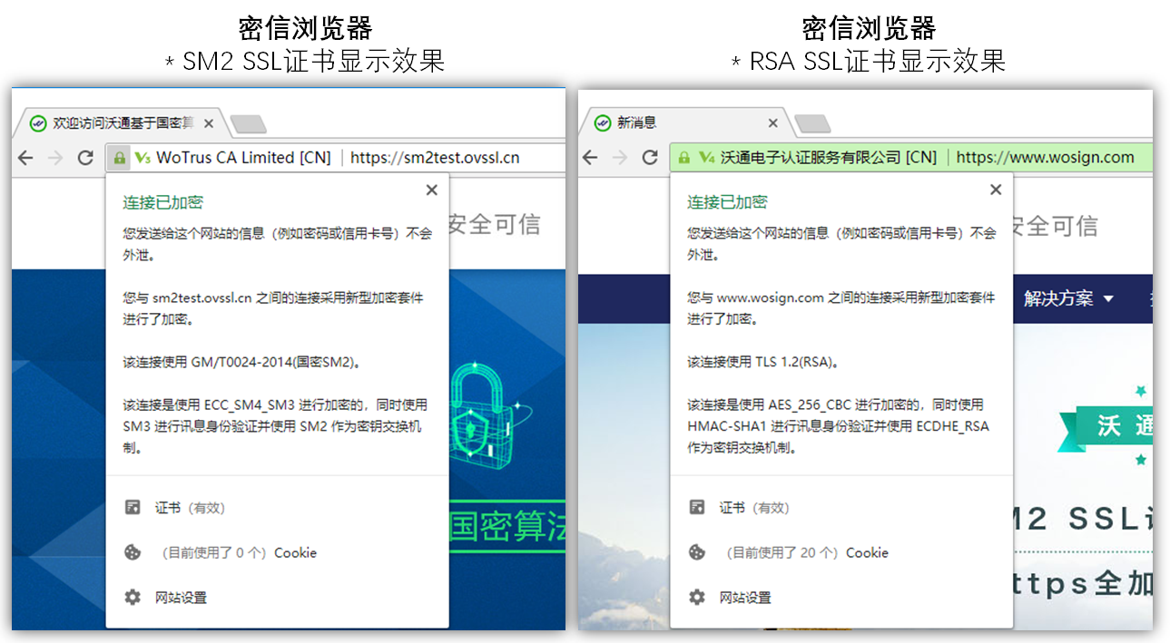Close the left connection security popup
The height and width of the screenshot is (643, 1170).
432,190
